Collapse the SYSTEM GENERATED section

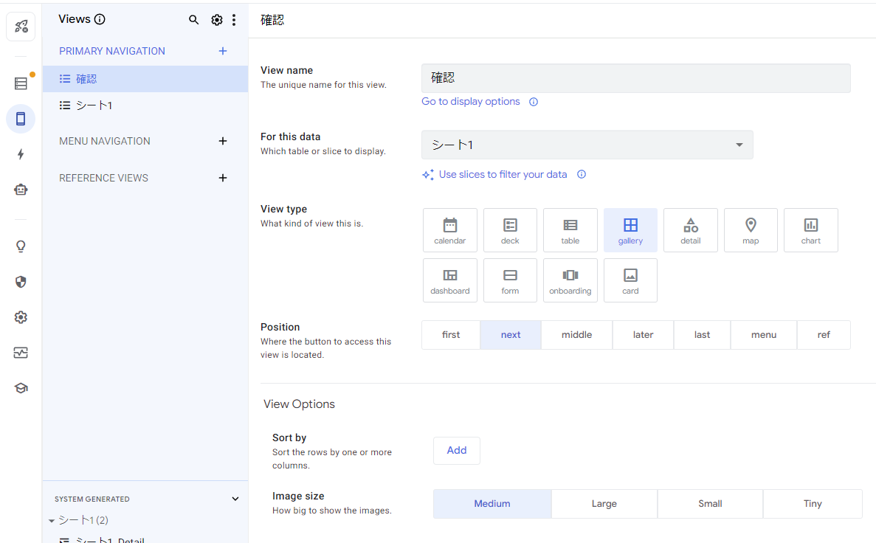point(235,499)
